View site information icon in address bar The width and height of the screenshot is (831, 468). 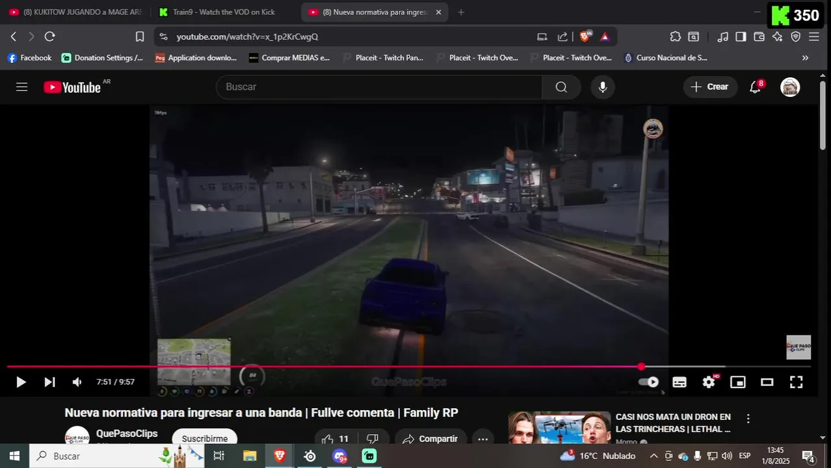coord(163,37)
